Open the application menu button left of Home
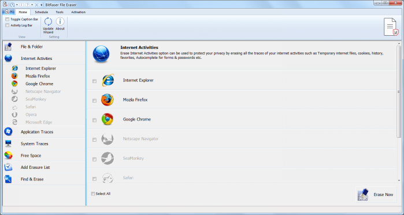 pyautogui.click(x=9, y=12)
